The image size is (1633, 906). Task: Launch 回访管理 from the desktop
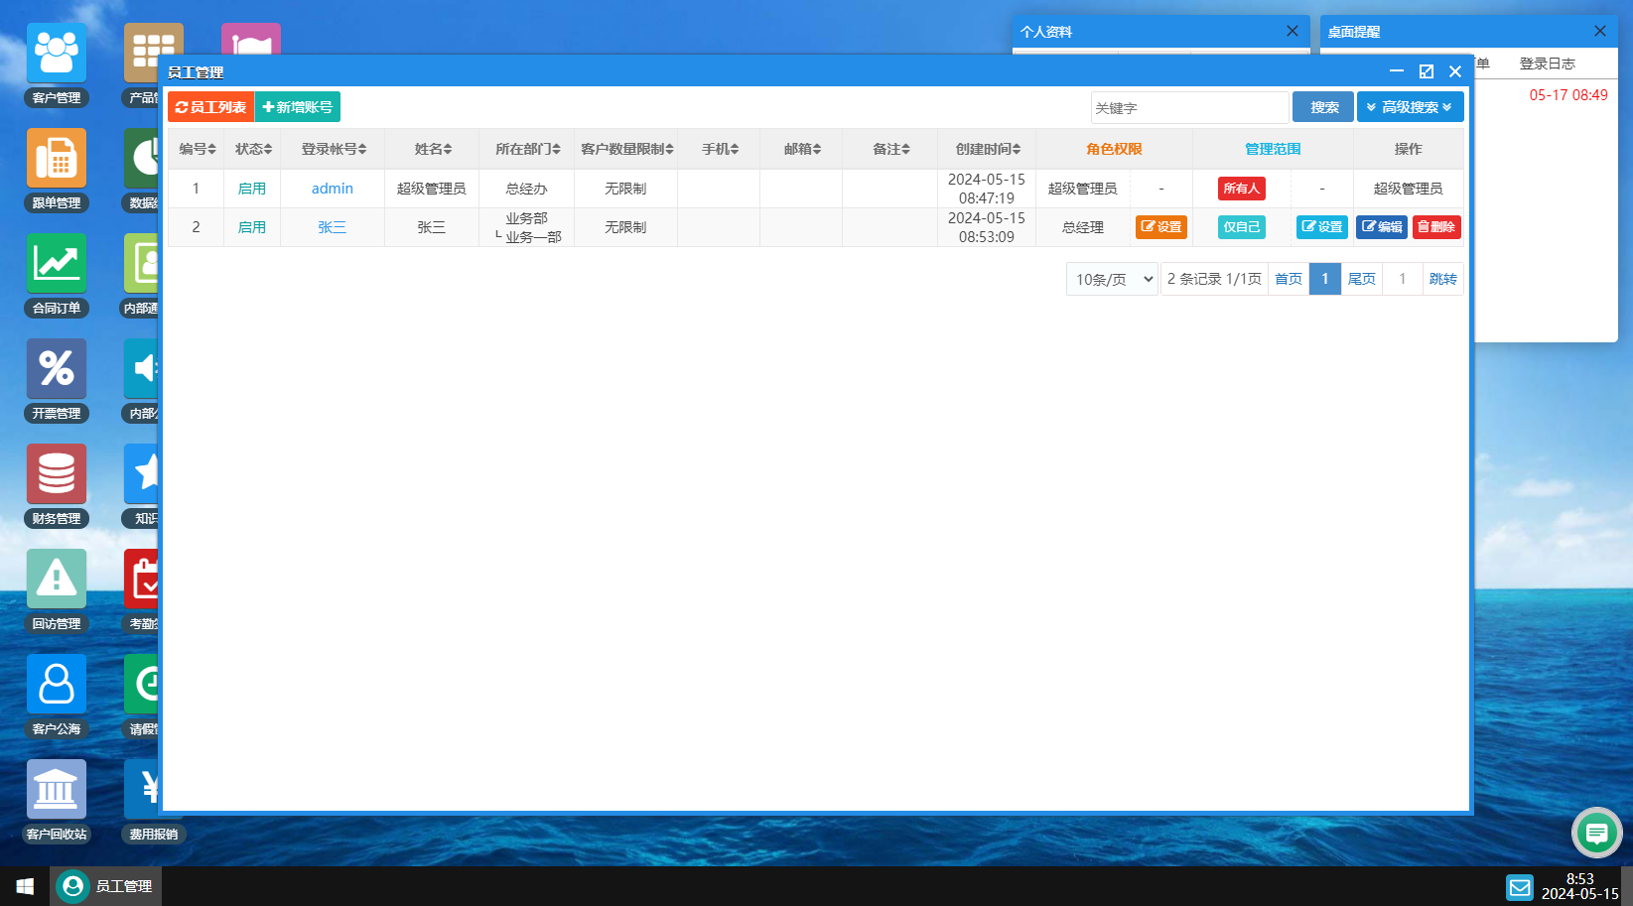[x=57, y=578]
